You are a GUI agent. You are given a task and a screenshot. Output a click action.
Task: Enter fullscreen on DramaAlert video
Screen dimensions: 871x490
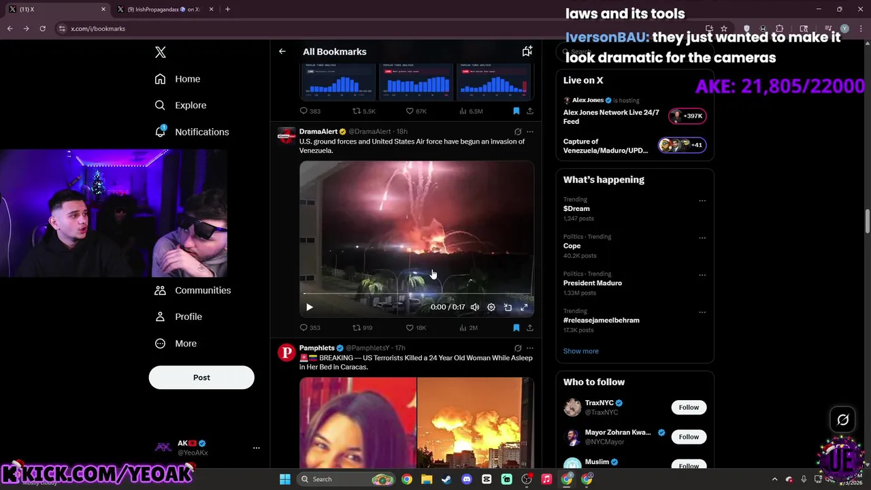pos(524,308)
